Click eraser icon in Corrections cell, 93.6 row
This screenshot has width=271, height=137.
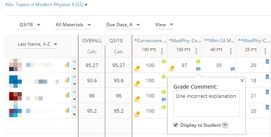click(137, 84)
